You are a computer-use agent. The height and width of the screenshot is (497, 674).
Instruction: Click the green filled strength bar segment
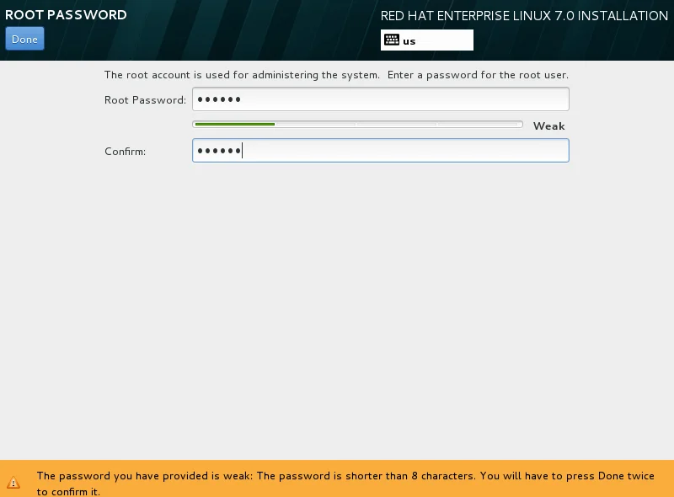(235, 125)
